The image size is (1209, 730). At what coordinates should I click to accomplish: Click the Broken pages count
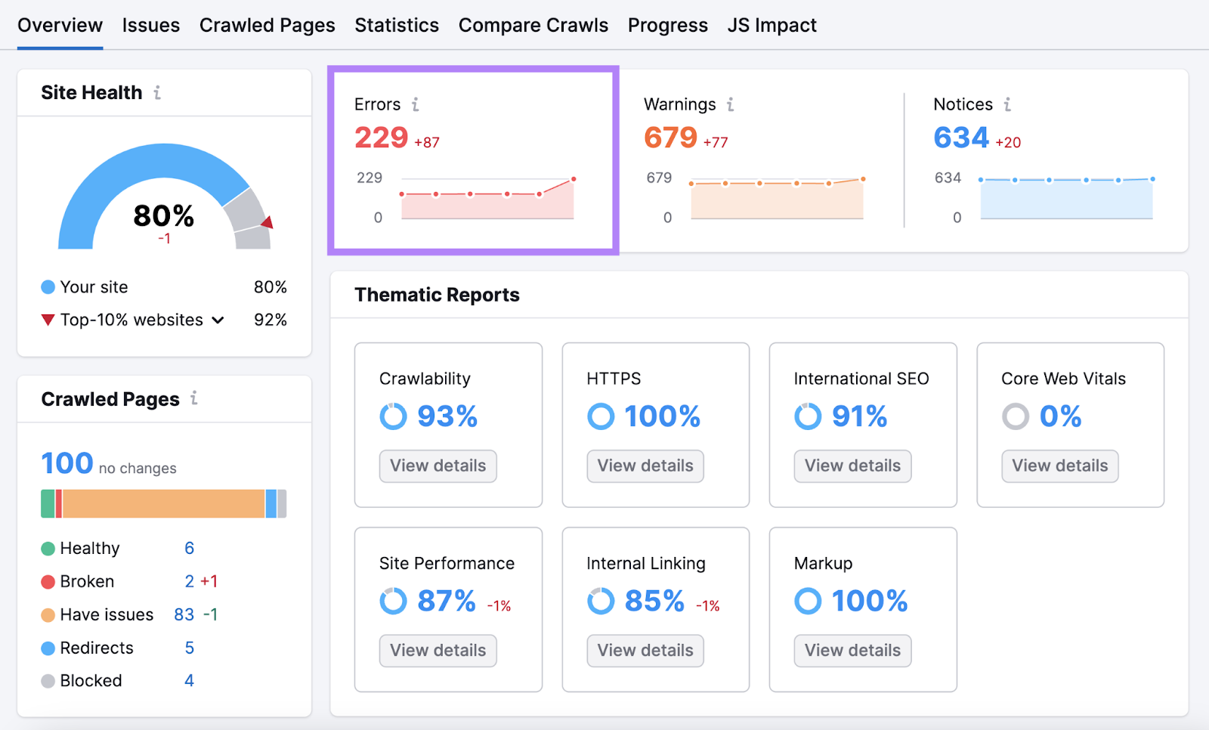[189, 581]
